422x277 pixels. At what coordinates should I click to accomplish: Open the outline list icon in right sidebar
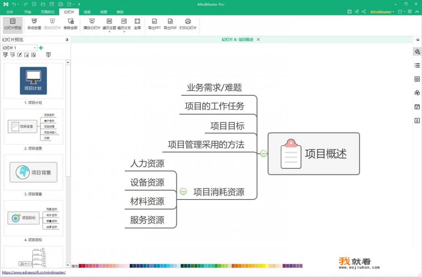click(x=417, y=65)
